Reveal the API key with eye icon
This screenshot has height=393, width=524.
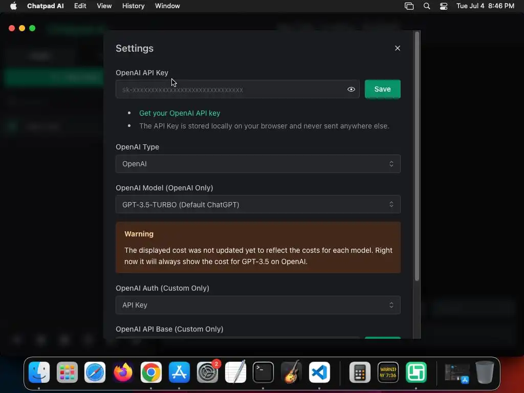click(x=351, y=89)
